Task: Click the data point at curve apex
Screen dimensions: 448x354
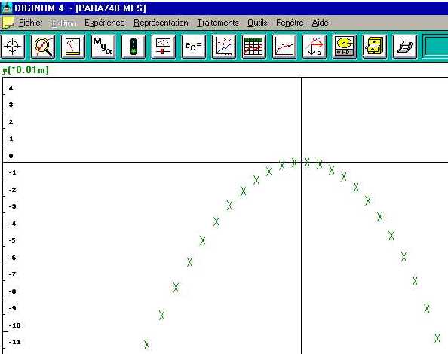Action: pyautogui.click(x=307, y=162)
